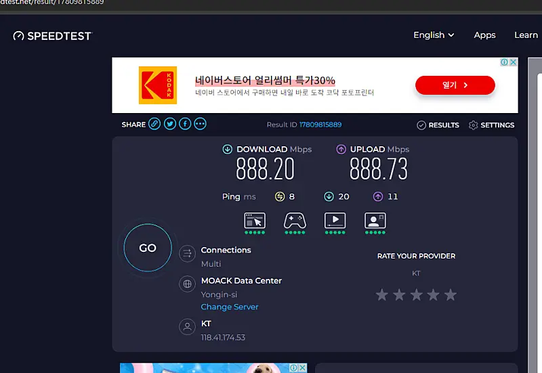542x373 pixels.
Task: Open the RESULTS history
Action: [x=438, y=125]
